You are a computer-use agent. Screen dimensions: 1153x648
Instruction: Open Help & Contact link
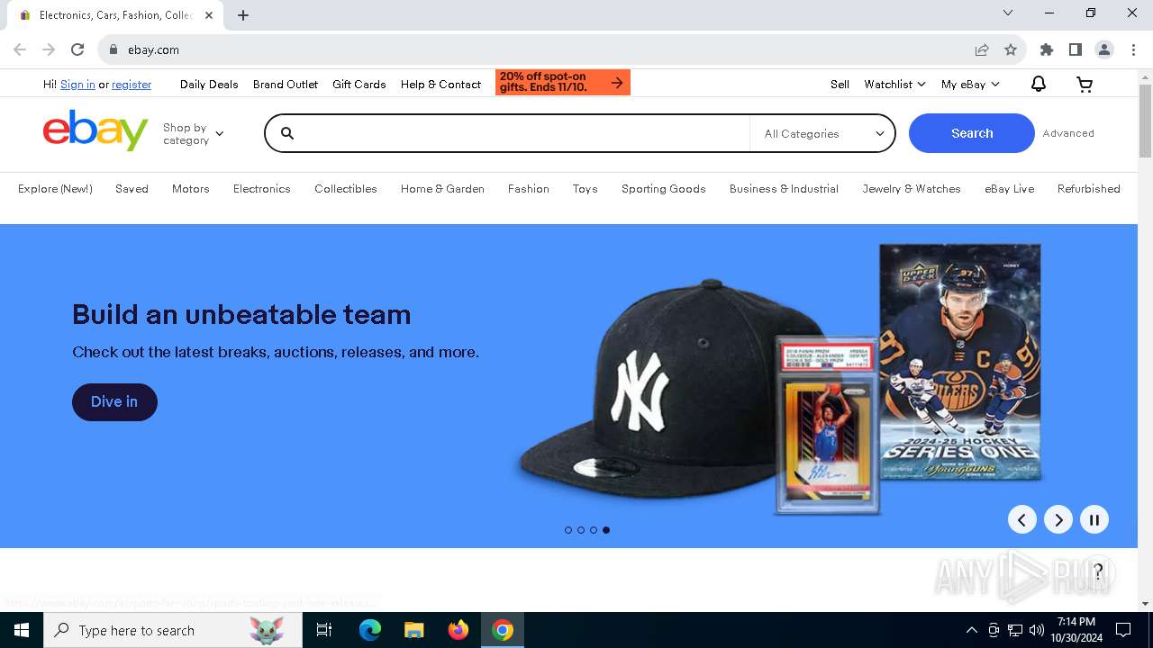[x=440, y=84]
